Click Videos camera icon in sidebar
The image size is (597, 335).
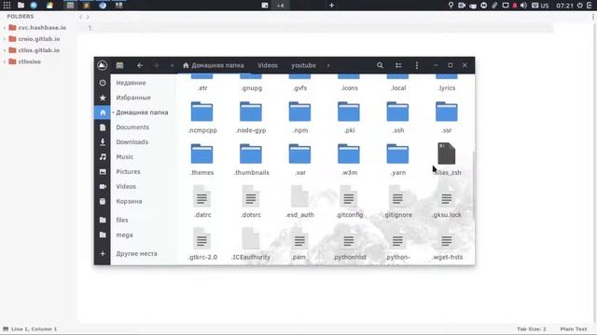pyautogui.click(x=103, y=186)
